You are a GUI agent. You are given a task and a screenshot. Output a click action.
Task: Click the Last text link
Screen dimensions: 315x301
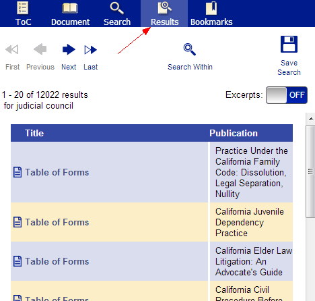tap(91, 67)
